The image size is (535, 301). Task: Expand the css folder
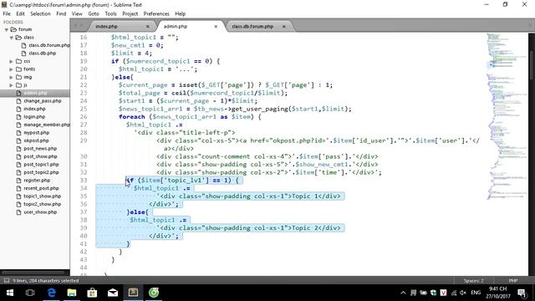point(11,61)
